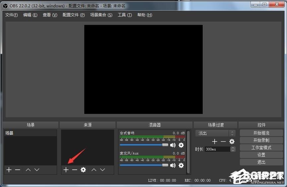Click the 开始推流 button
The width and height of the screenshot is (287, 187).
tap(261, 133)
